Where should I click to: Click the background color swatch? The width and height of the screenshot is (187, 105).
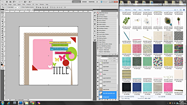(3, 66)
